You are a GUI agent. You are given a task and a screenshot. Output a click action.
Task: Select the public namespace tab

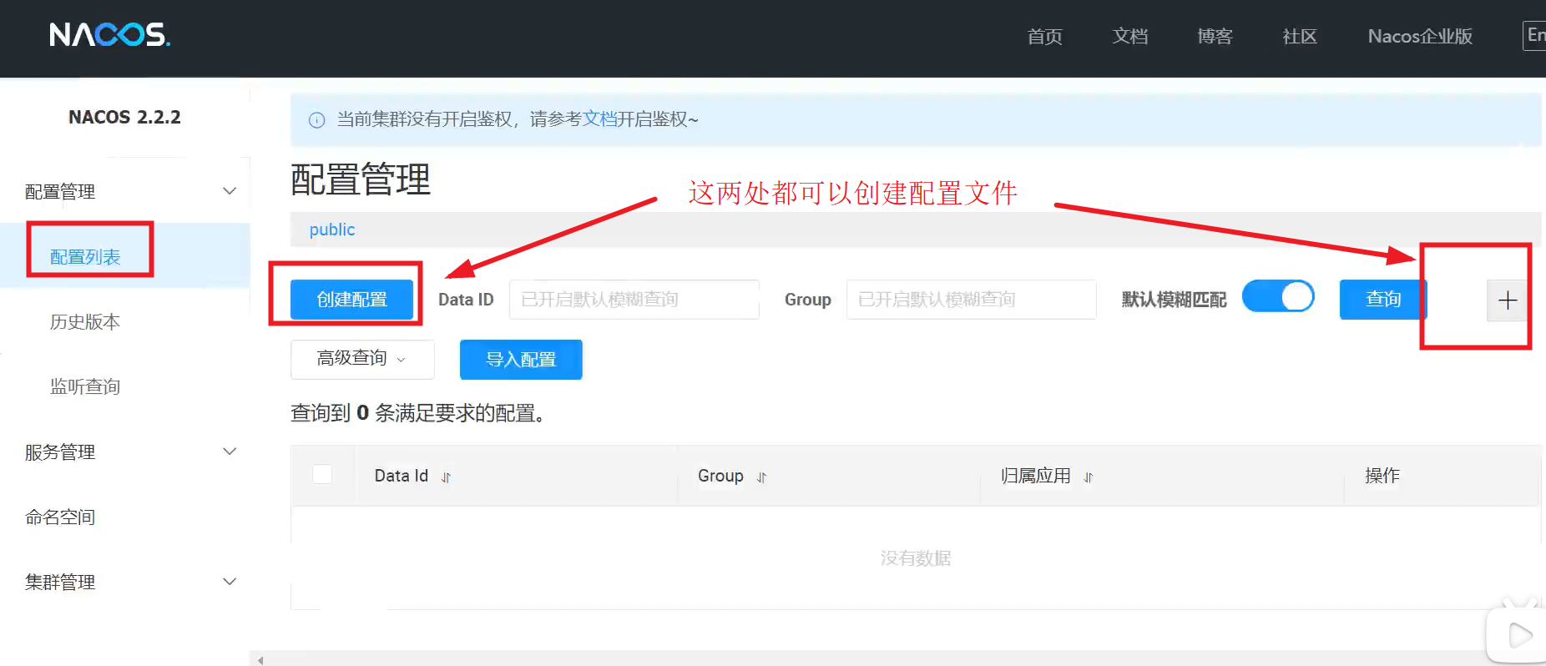(332, 230)
